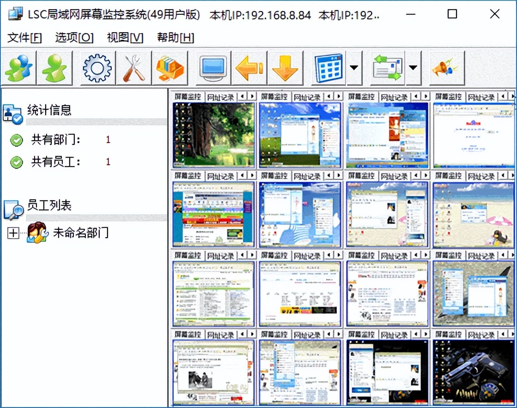Open the 选项[O] menu

tap(74, 38)
